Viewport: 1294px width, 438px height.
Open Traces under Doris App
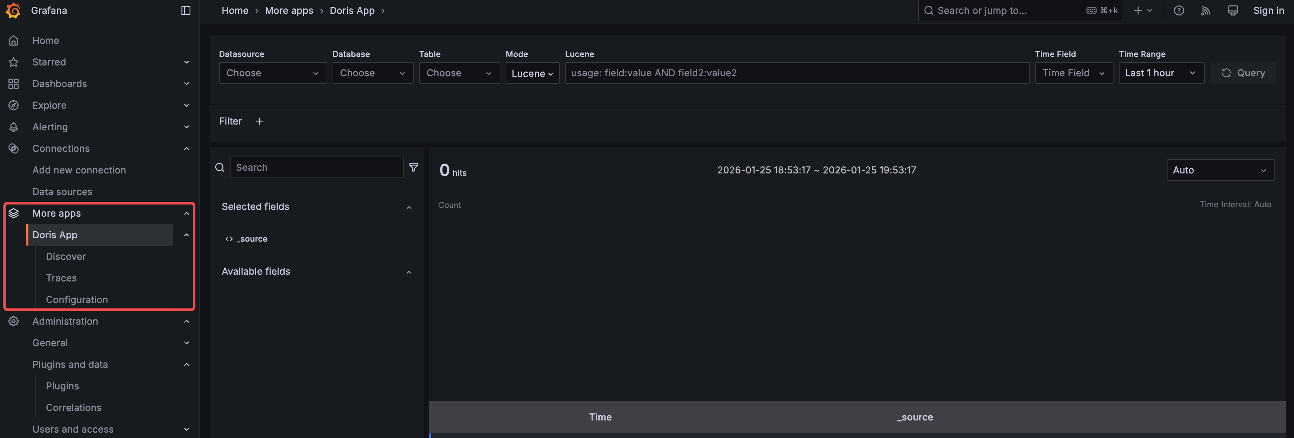coord(61,278)
